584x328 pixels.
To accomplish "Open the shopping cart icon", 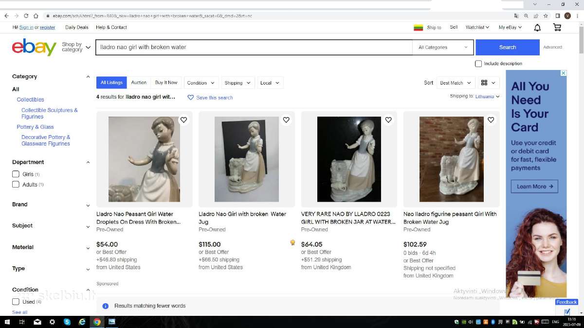I will 557,27.
